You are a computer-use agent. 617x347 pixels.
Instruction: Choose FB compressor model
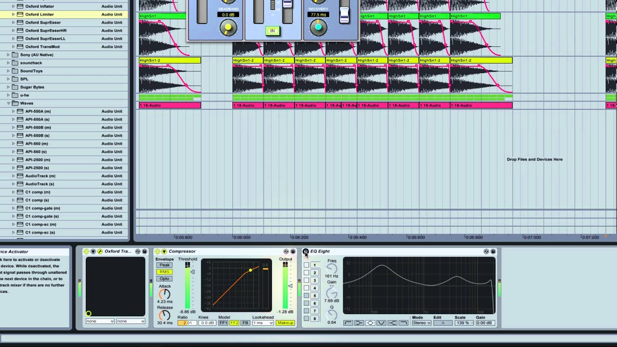(x=245, y=323)
